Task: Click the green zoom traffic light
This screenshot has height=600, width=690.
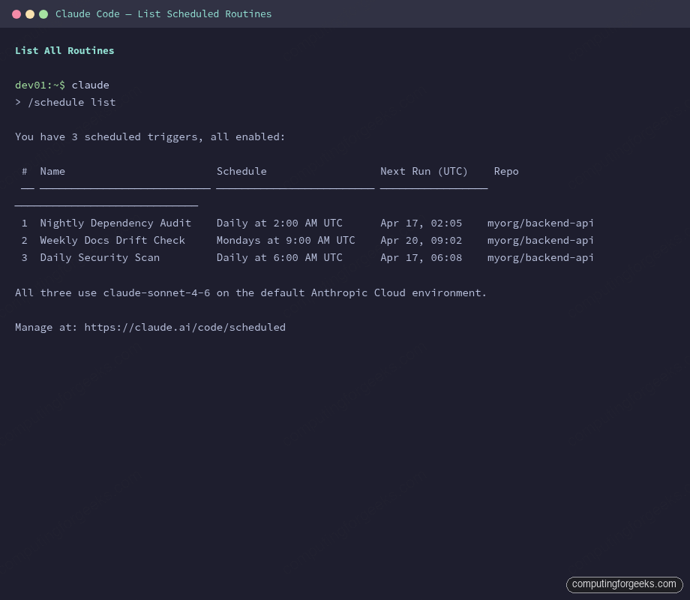Action: [x=43, y=13]
